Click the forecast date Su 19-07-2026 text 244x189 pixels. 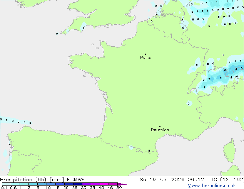pos(162,180)
